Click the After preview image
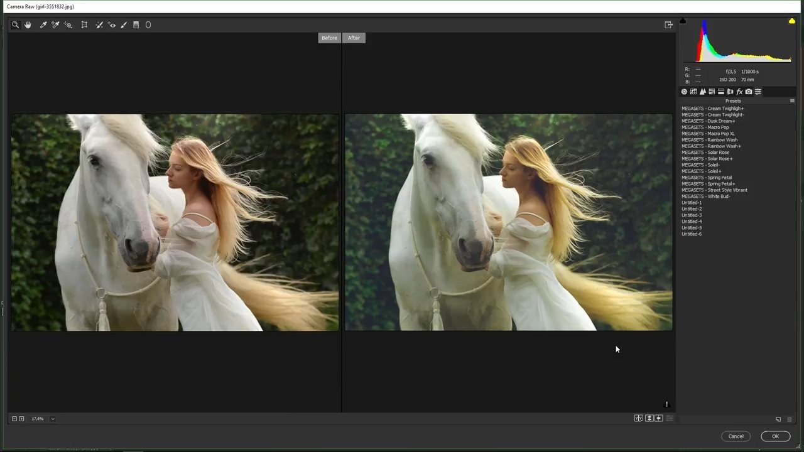This screenshot has width=804, height=452. coord(508,222)
